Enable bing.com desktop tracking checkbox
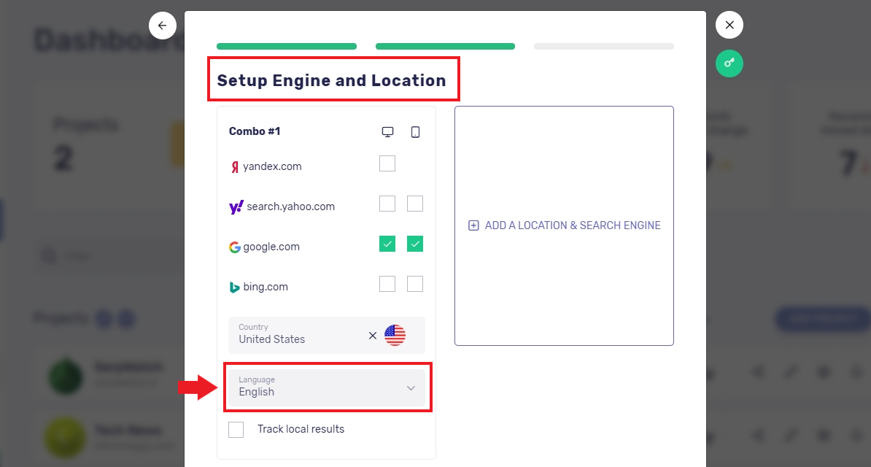871x467 pixels. (387, 283)
